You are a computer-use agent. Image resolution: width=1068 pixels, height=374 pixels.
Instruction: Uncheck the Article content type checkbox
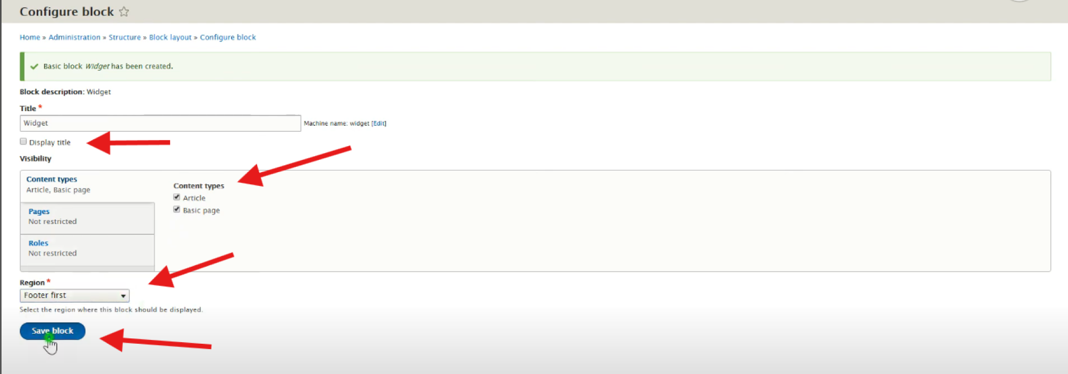(x=177, y=197)
